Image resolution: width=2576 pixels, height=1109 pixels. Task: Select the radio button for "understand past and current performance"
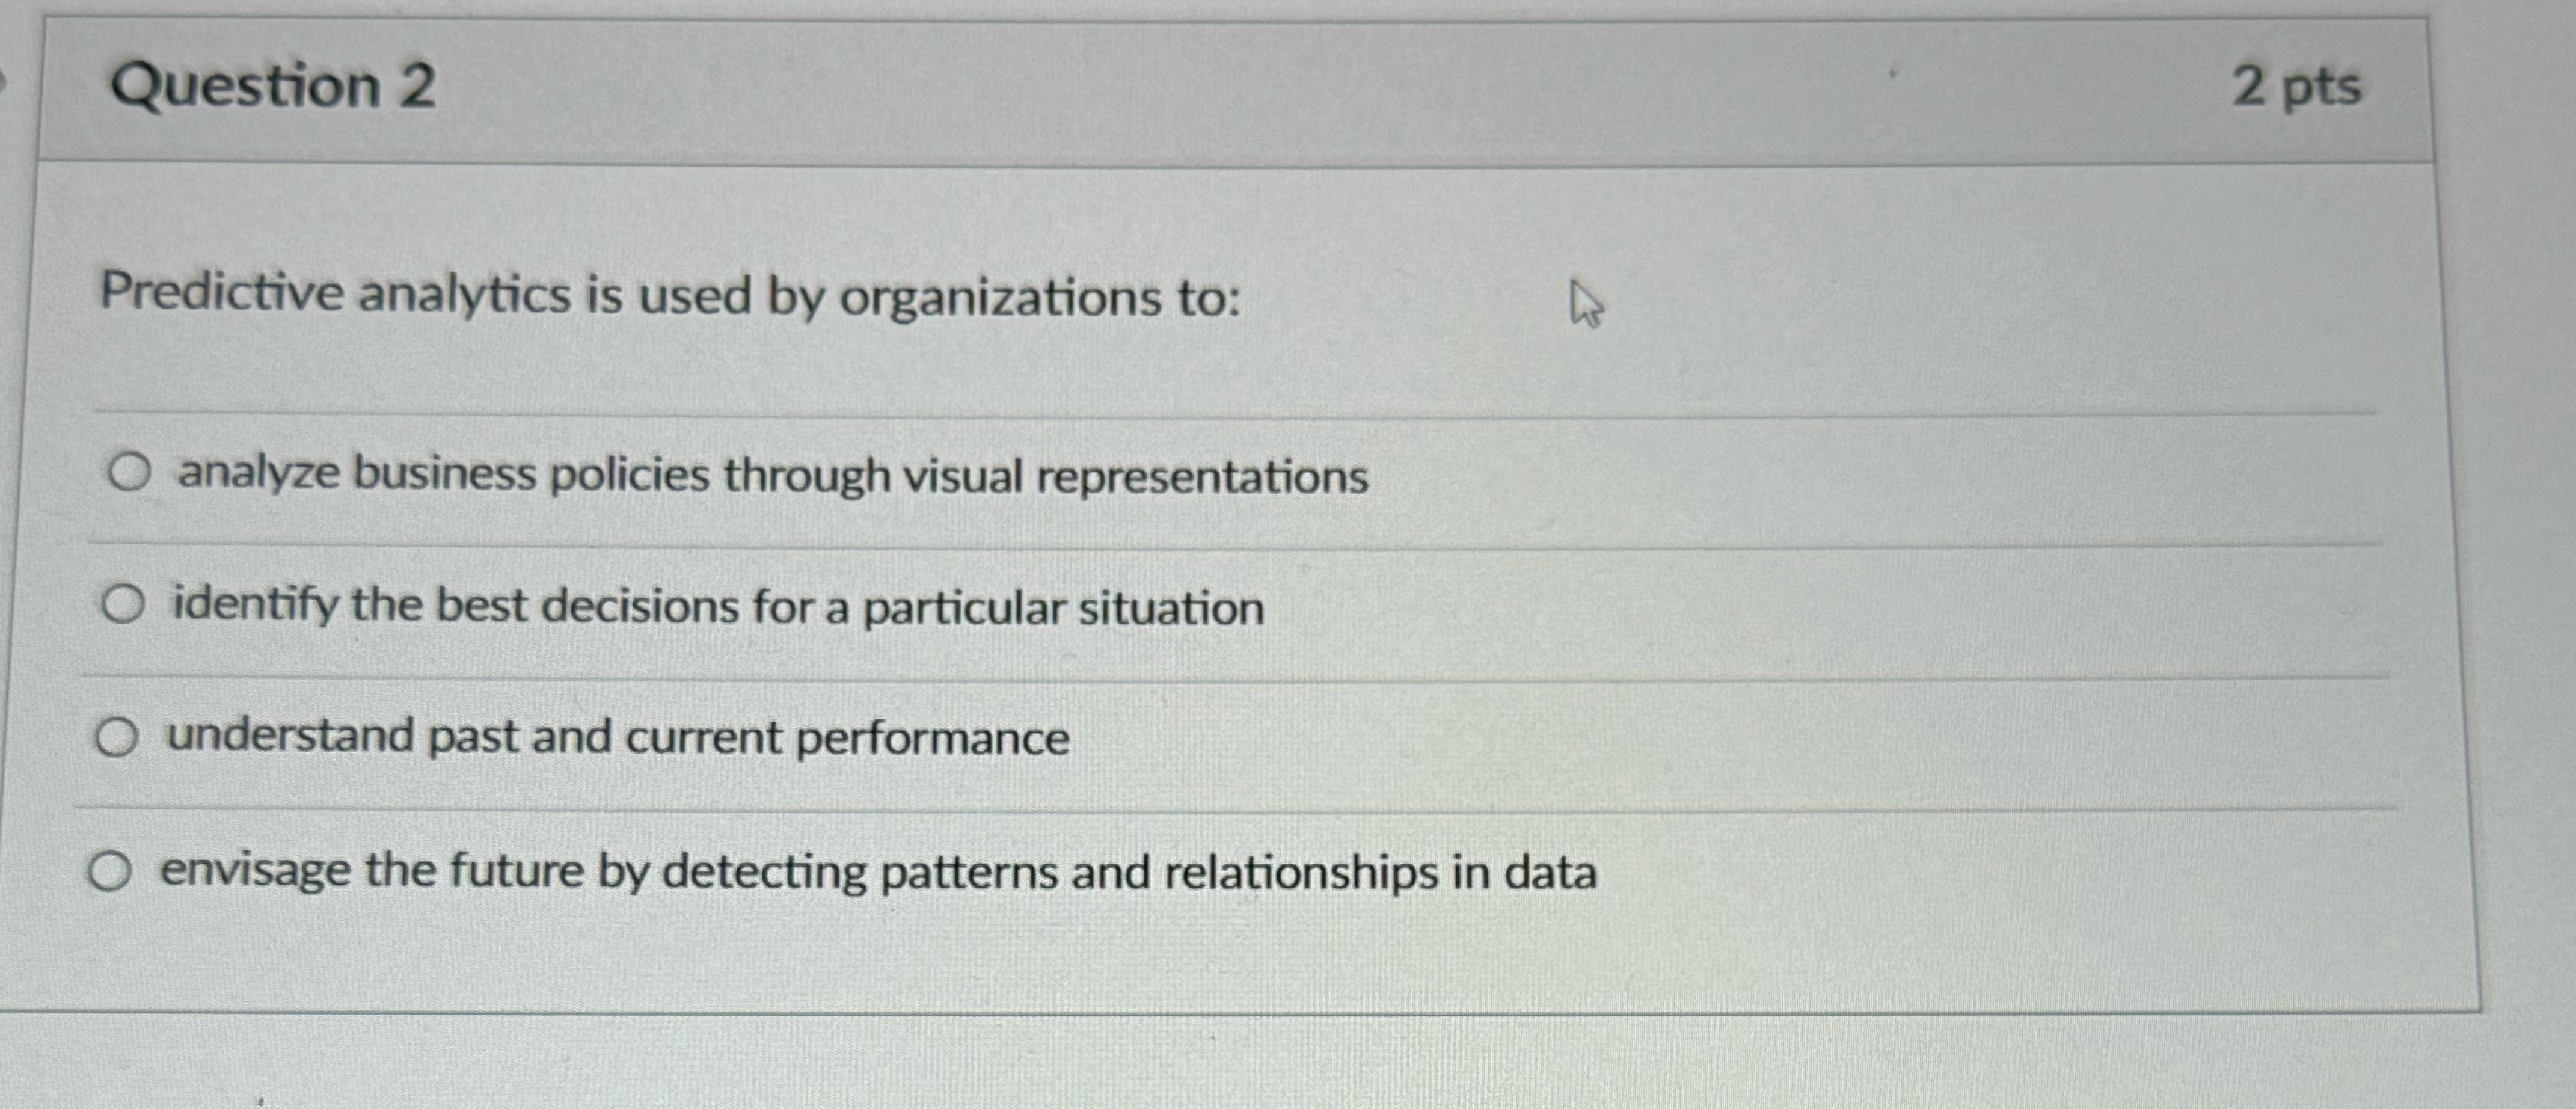(x=118, y=737)
